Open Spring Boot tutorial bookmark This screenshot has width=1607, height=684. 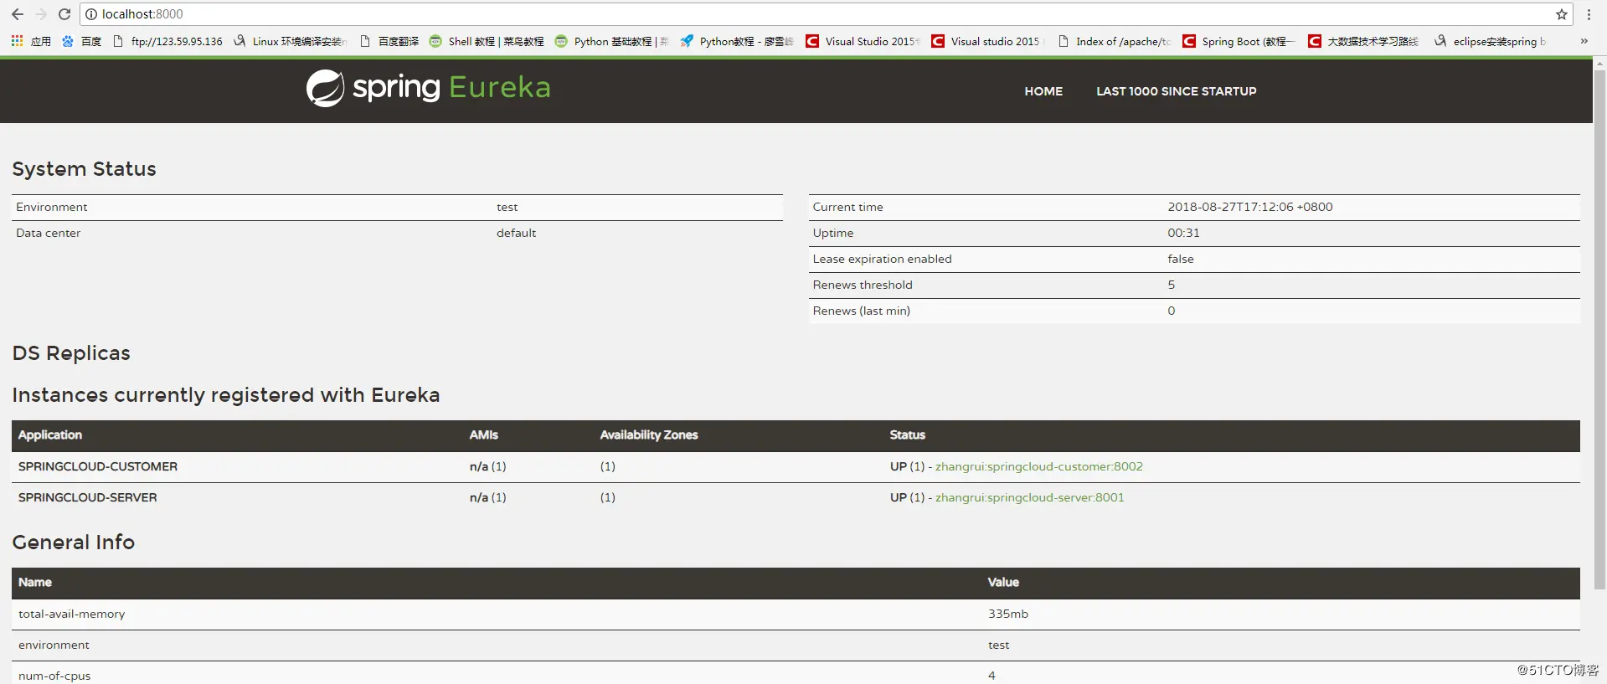coord(1239,41)
